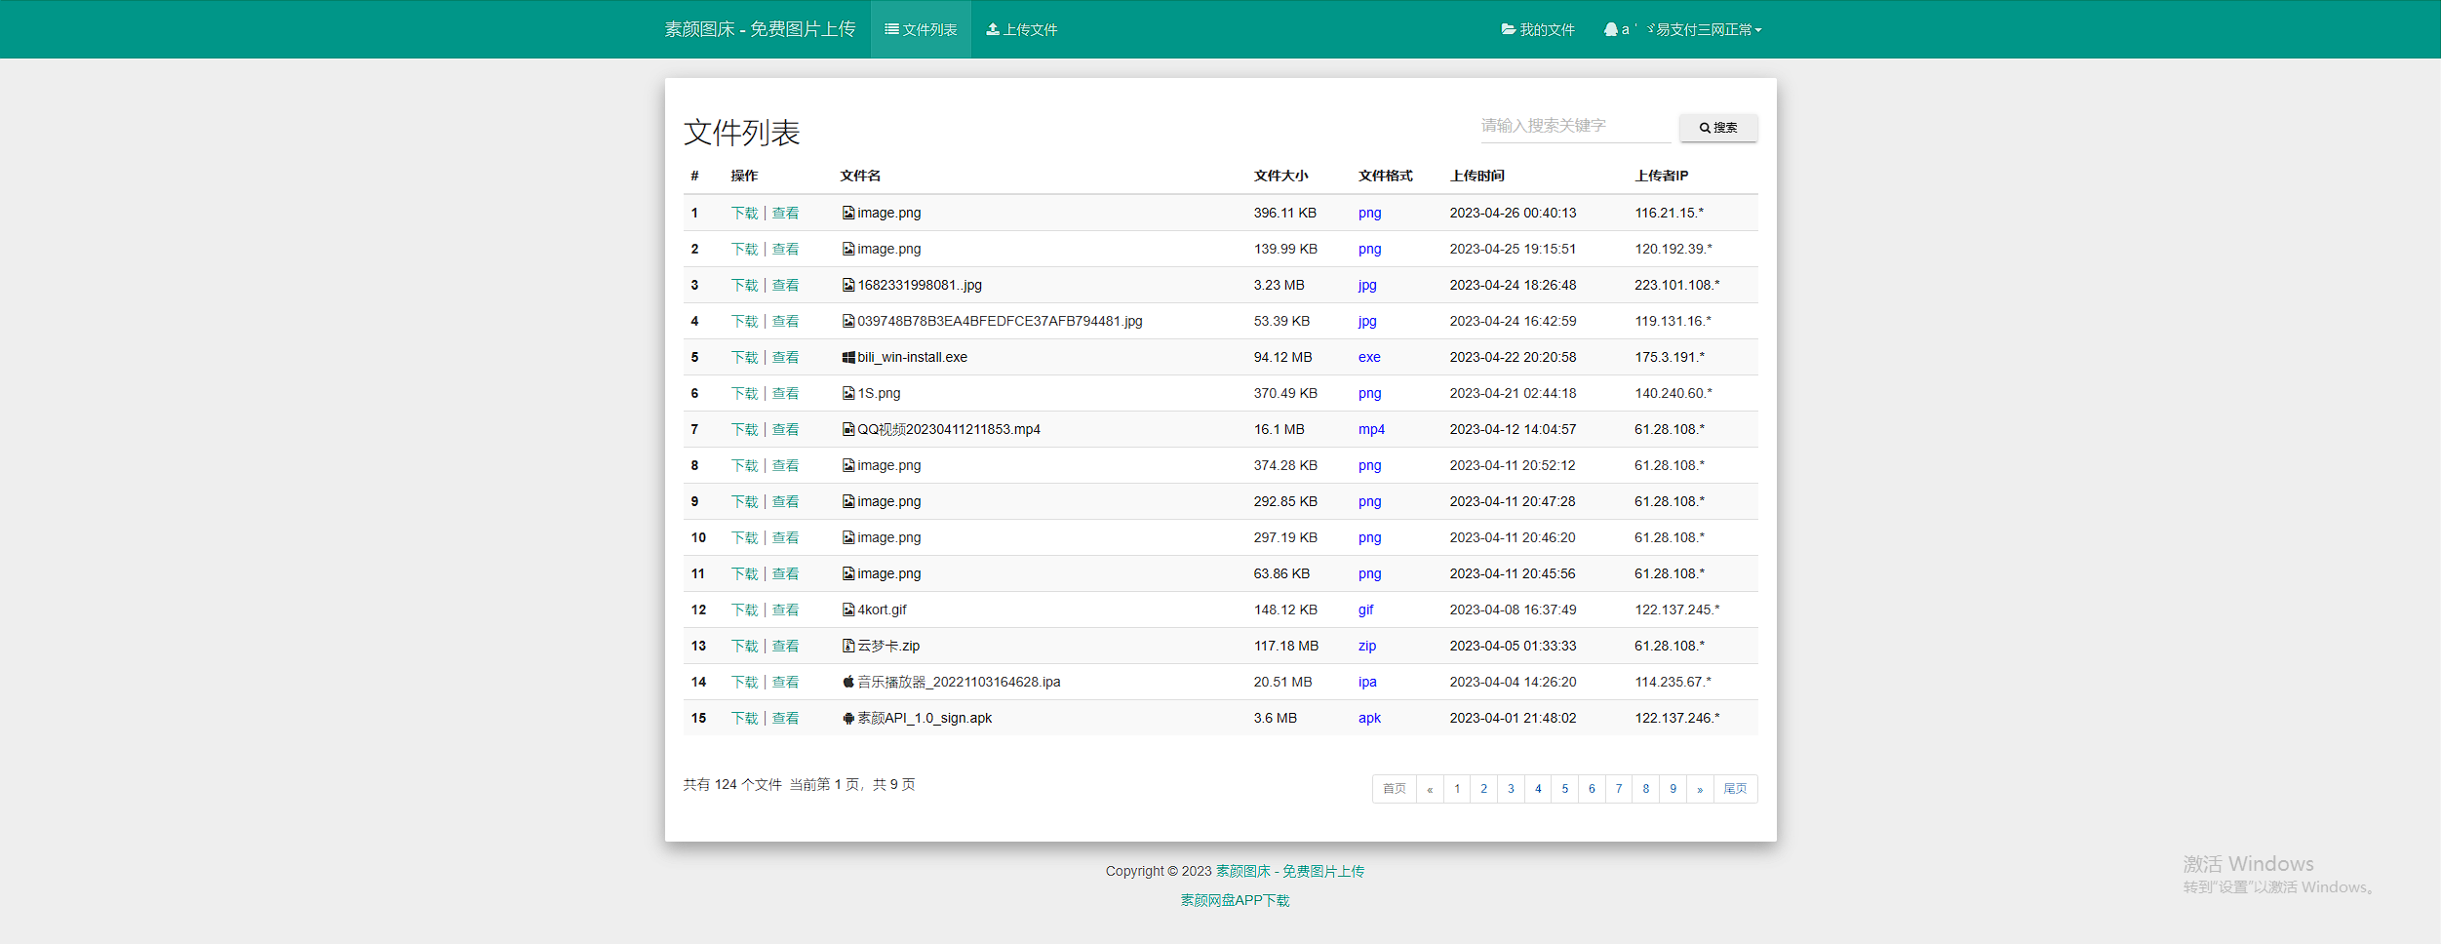Screen dimensions: 2441x944
Task: Click the image icon beside 1S.png
Action: pos(847,394)
